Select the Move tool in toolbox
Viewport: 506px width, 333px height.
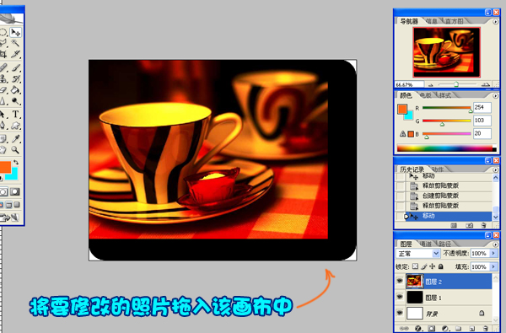[x=15, y=32]
